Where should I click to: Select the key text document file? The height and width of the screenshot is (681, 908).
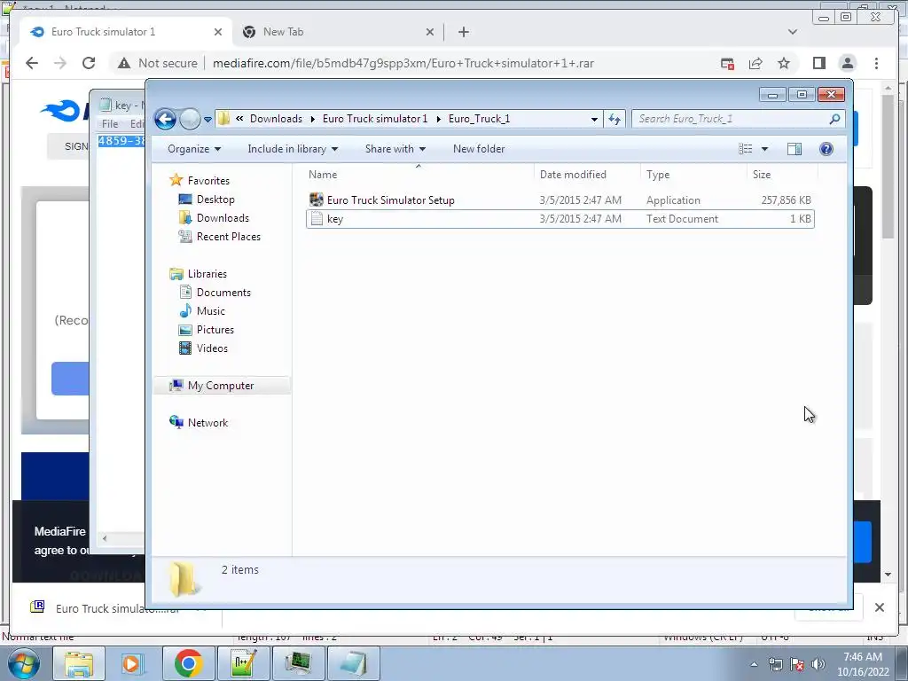point(560,219)
